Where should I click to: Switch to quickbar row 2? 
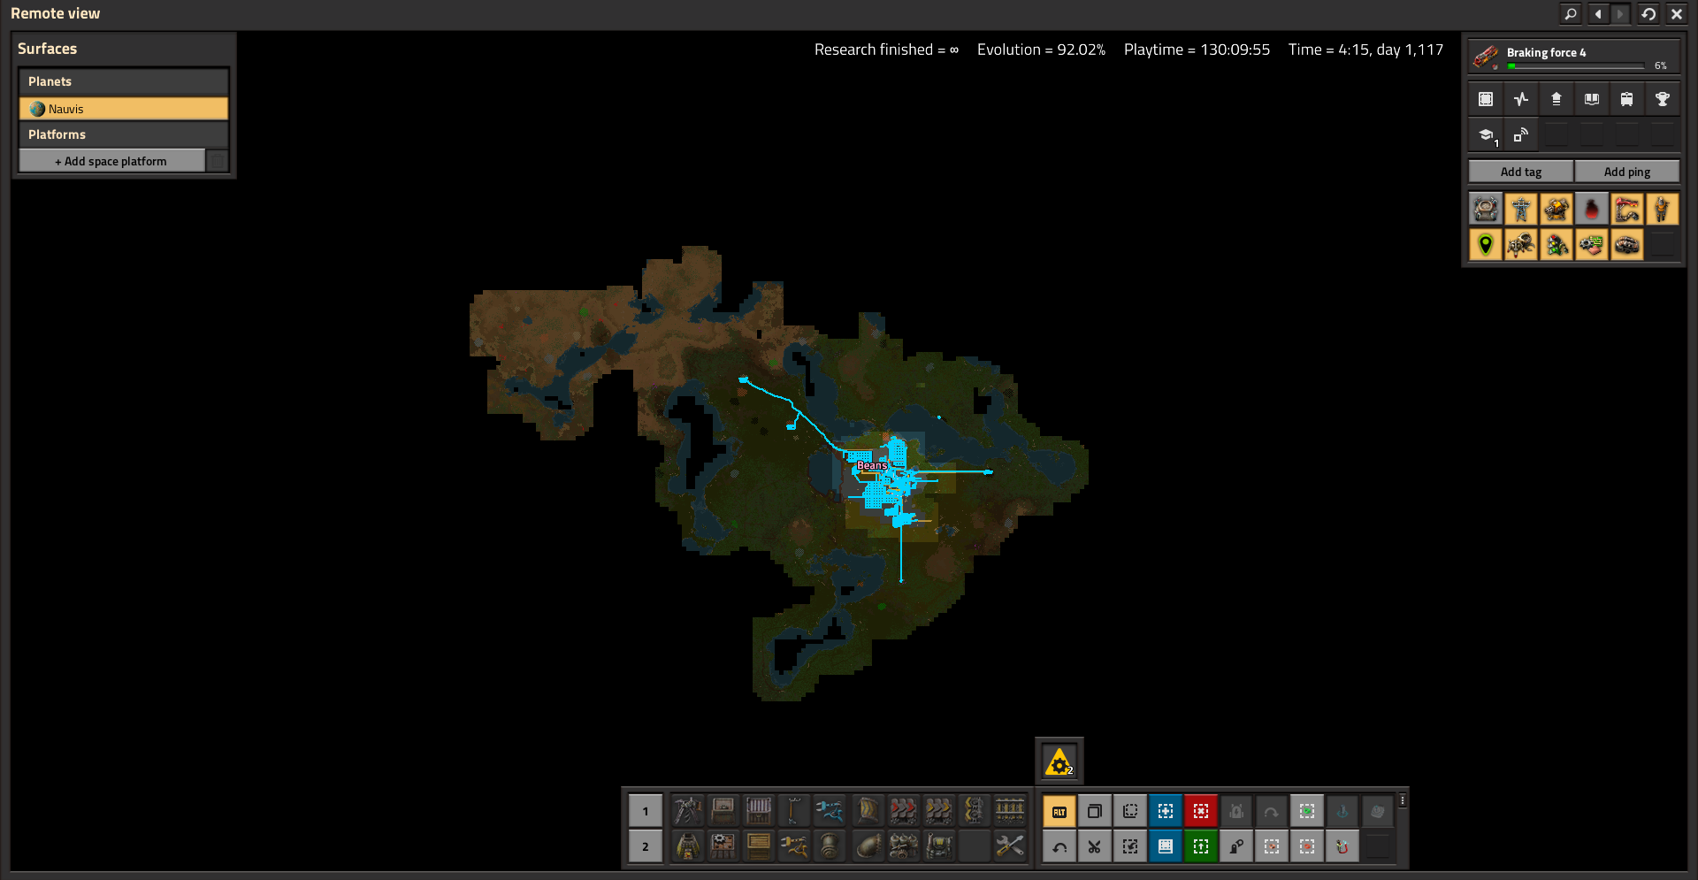pos(645,846)
